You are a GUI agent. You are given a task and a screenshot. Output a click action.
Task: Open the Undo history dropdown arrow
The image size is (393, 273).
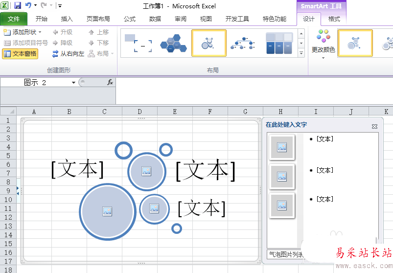(35, 5)
